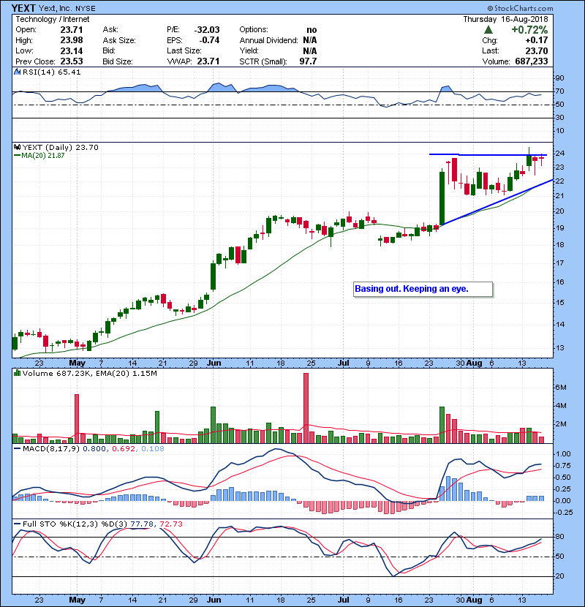
Task: Click the green up-triangle change indicator
Action: coord(488,30)
